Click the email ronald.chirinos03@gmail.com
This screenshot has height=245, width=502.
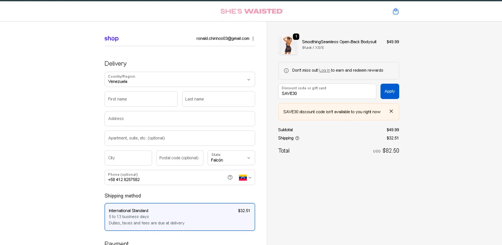(x=223, y=38)
